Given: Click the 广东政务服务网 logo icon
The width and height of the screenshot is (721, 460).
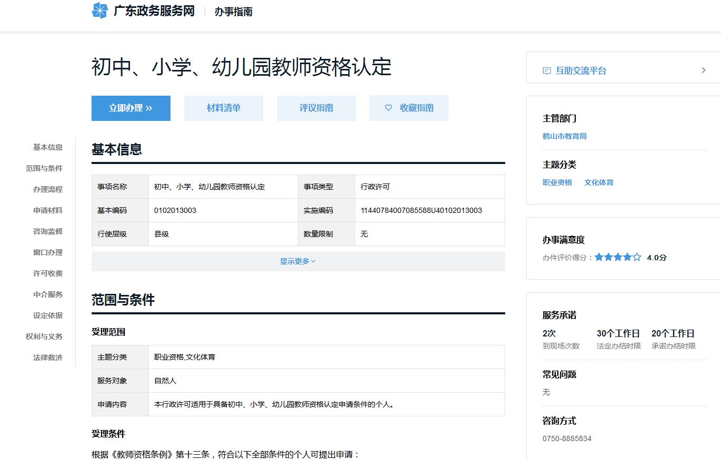Looking at the screenshot, I should click(x=99, y=11).
